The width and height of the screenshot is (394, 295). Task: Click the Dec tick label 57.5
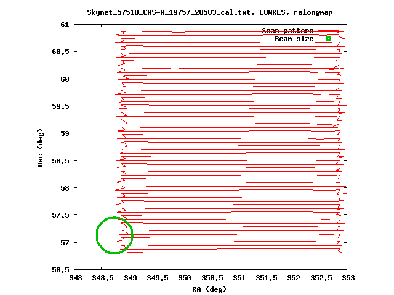(60, 215)
